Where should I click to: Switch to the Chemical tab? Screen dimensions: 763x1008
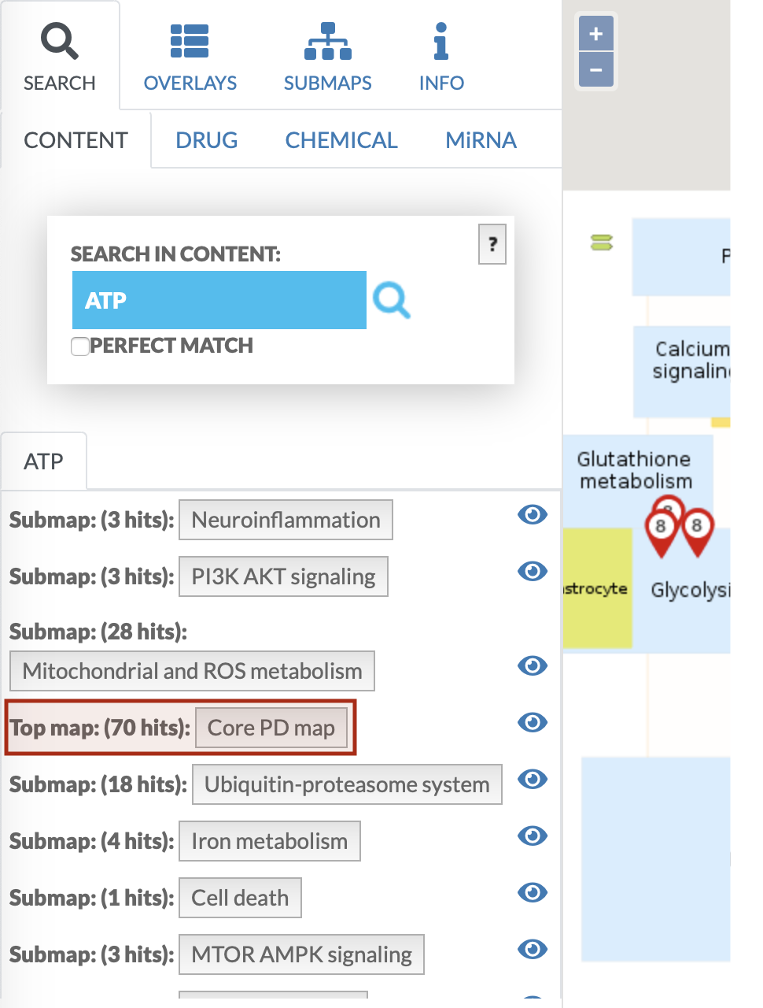[341, 140]
